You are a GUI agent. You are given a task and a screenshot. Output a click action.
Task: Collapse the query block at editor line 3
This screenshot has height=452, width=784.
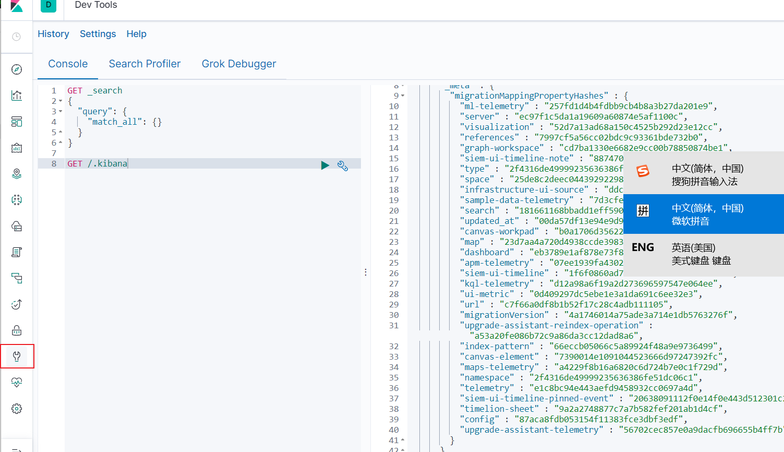point(61,112)
